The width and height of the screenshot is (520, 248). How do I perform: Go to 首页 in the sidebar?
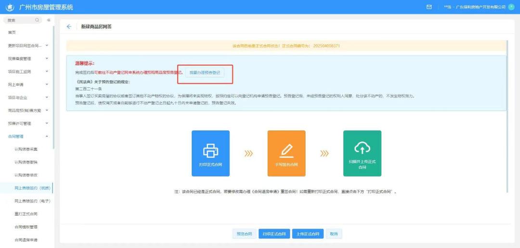(x=12, y=32)
